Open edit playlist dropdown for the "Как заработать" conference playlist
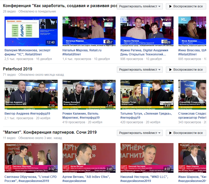 140,6
